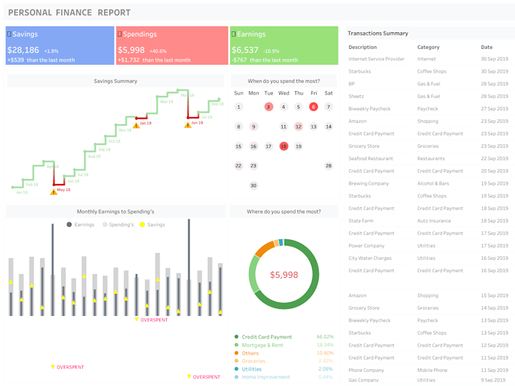Click Home Improvement legend label
Screen dimensions: 515x386
[x=266, y=377]
